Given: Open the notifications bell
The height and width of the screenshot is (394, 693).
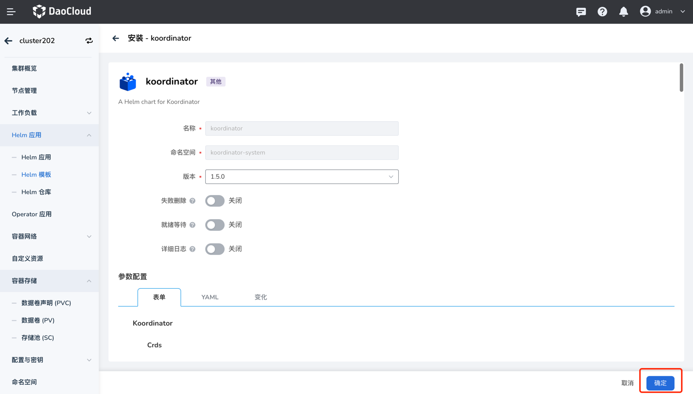Looking at the screenshot, I should tap(623, 12).
